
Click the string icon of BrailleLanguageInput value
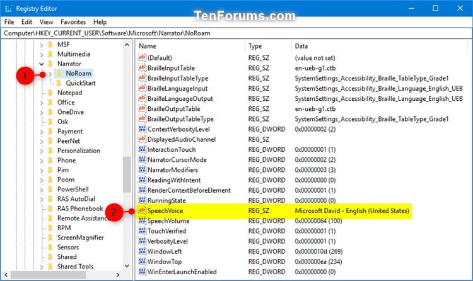142,88
